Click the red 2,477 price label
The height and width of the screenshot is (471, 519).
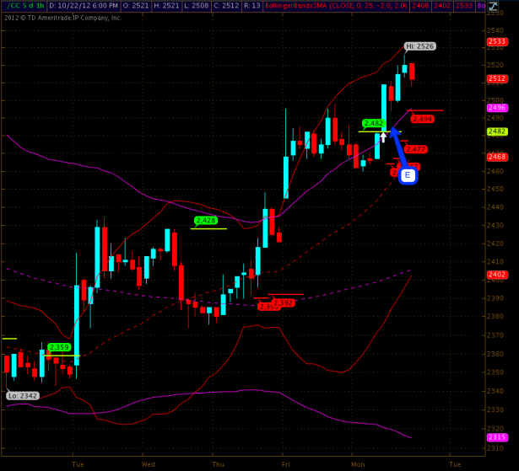tap(416, 149)
